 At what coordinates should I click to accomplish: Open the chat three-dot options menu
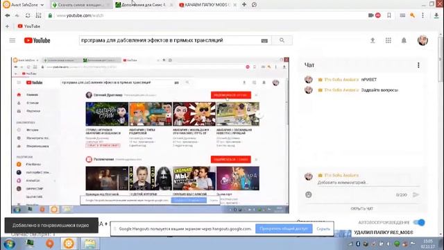point(418,65)
